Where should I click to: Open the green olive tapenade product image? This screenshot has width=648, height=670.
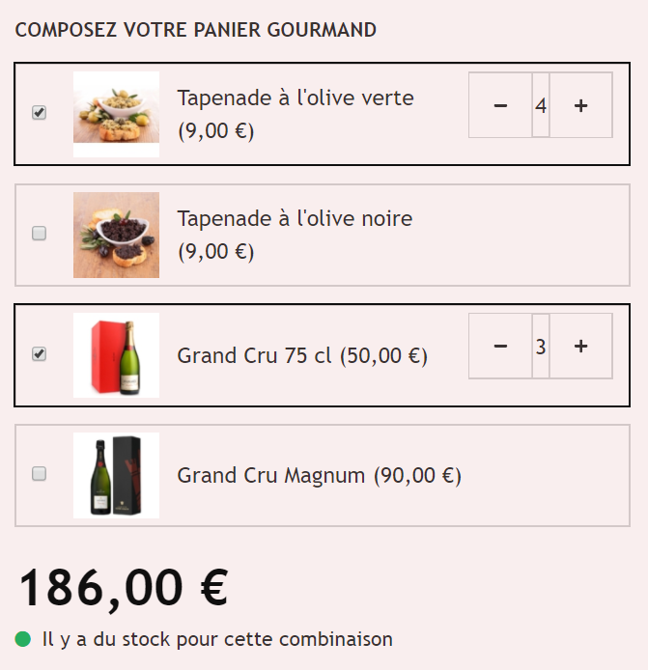click(116, 114)
